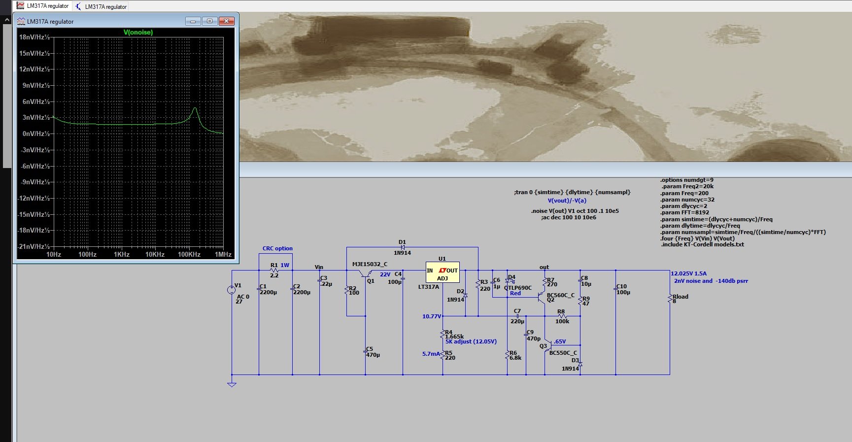Click the 100KHz frequency axis label

(189, 254)
